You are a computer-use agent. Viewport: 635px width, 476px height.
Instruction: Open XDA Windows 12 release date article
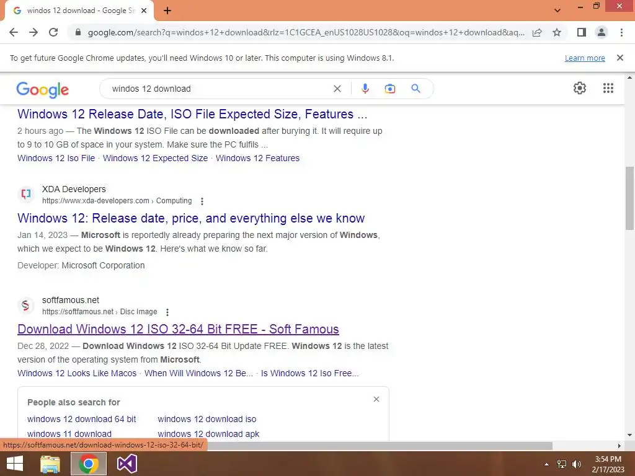point(191,218)
